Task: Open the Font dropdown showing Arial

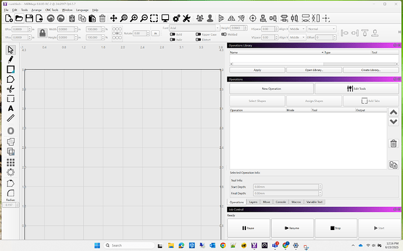Action: click(194, 28)
